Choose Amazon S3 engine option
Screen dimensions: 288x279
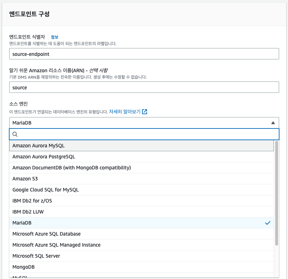141,179
